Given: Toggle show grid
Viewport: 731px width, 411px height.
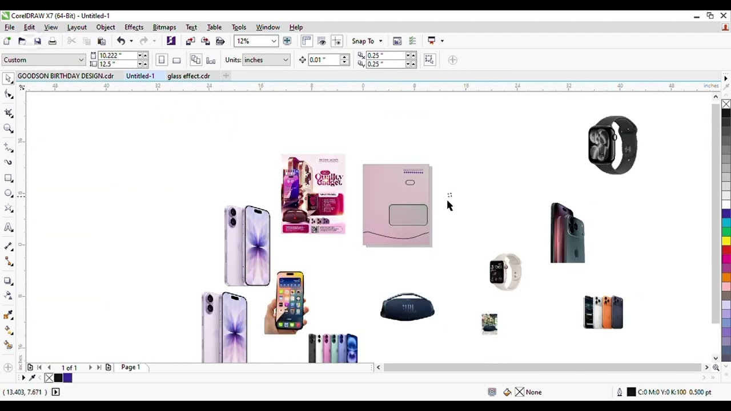Looking at the screenshot, I should [x=322, y=41].
